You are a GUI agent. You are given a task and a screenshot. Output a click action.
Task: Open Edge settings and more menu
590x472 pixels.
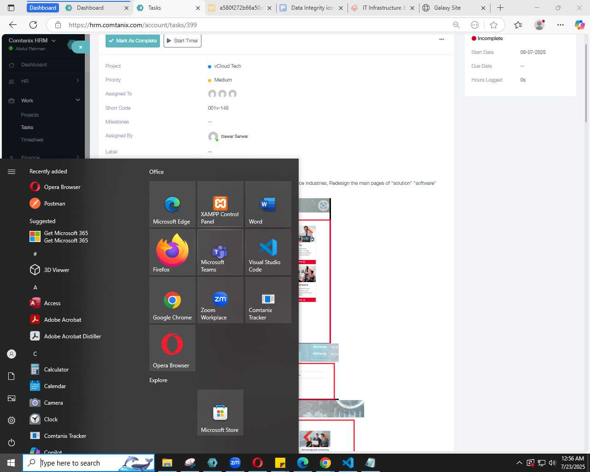pos(560,25)
